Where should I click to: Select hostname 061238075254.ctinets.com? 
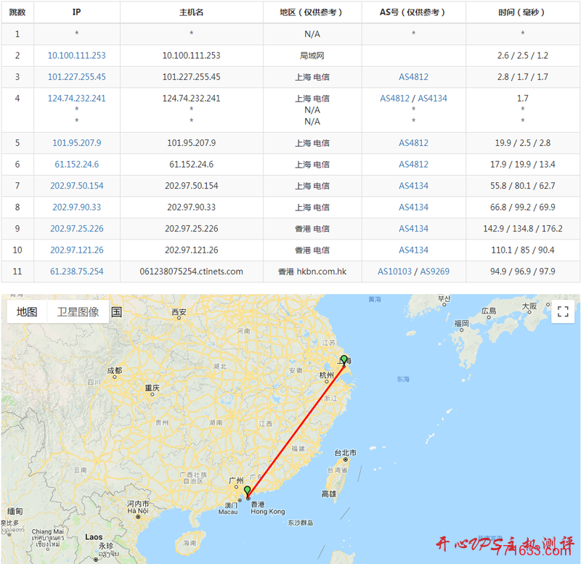[x=192, y=271]
